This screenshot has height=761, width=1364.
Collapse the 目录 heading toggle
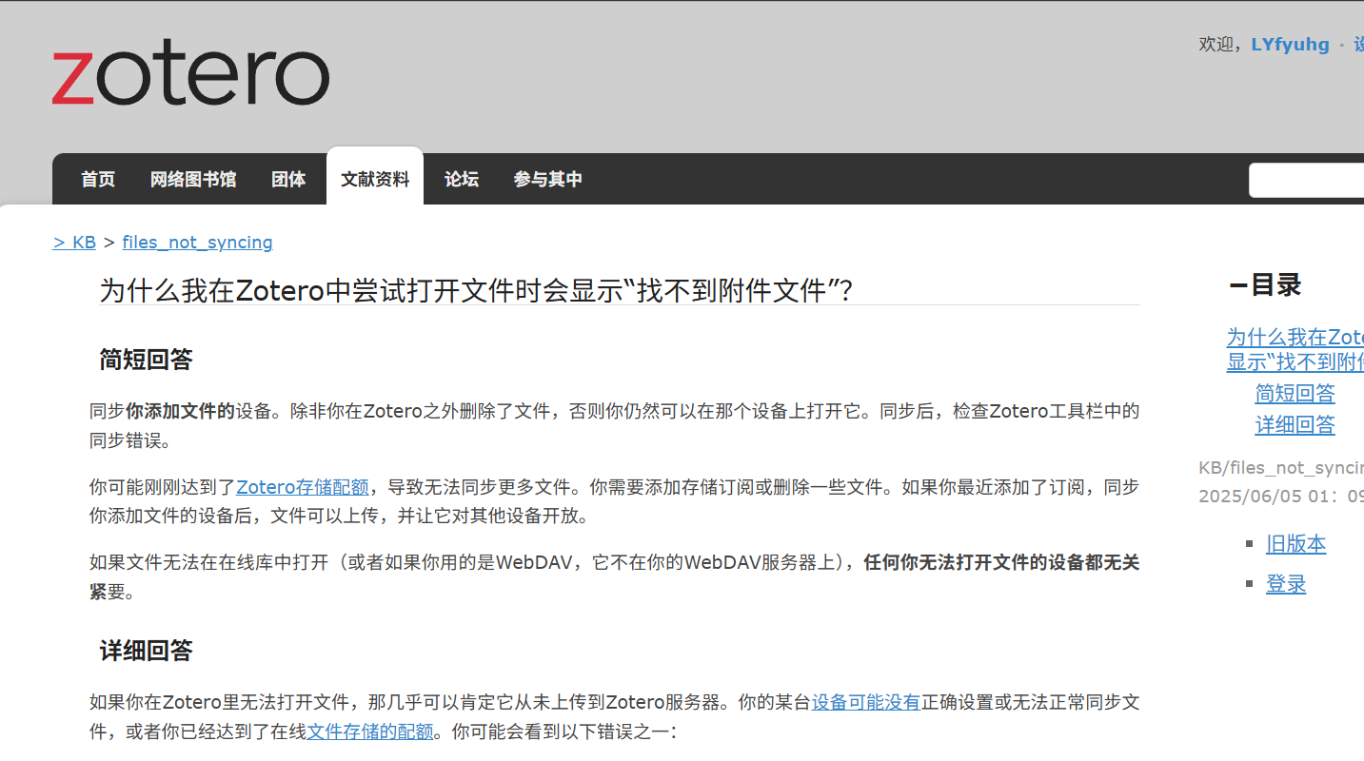1265,284
